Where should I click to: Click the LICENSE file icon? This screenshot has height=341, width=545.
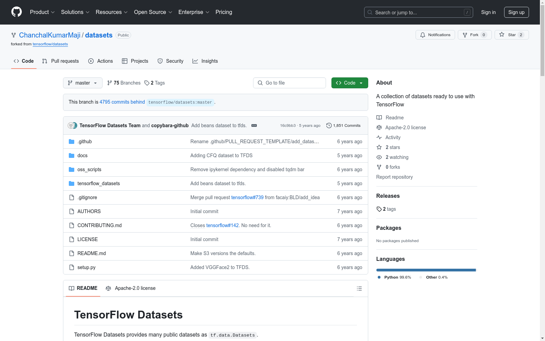(x=72, y=239)
